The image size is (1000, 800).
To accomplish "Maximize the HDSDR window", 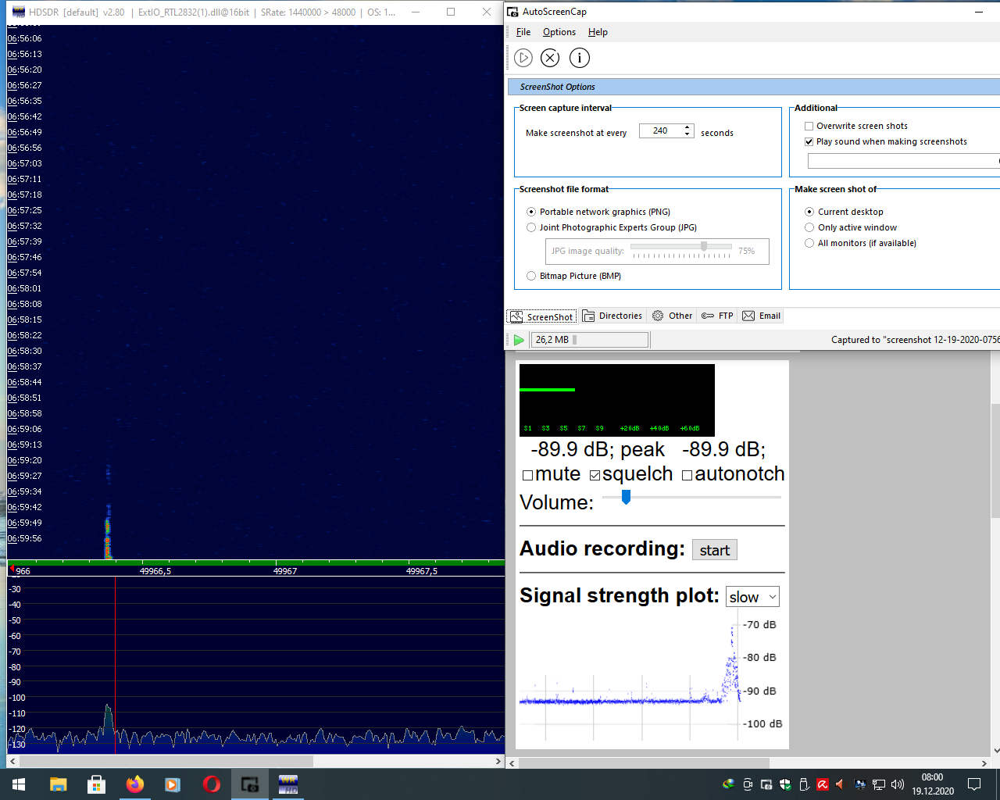I will [451, 12].
